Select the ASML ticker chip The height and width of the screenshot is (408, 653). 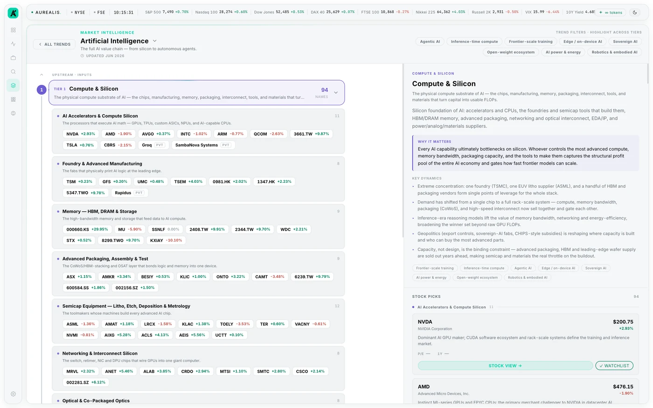tap(80, 324)
